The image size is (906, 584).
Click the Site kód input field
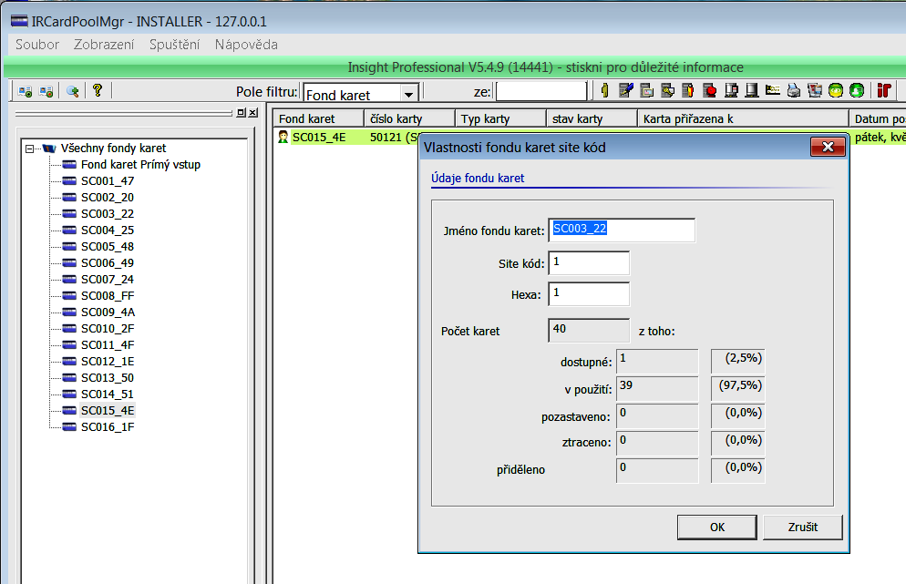(588, 263)
